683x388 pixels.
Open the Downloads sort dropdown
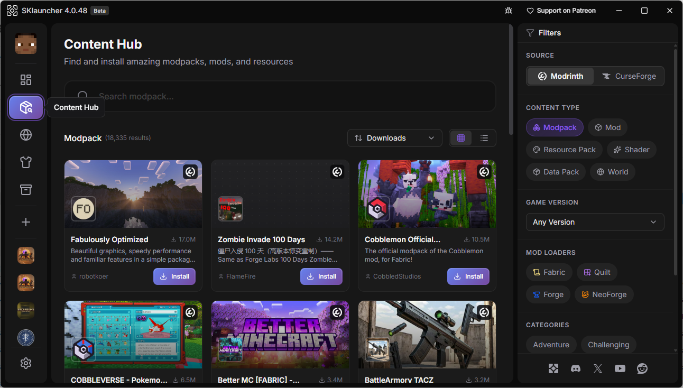pyautogui.click(x=395, y=138)
